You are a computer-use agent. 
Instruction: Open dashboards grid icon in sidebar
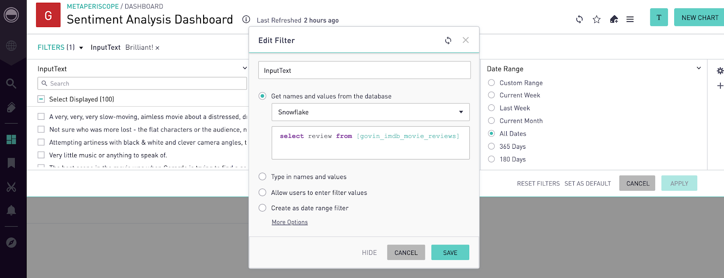coord(11,139)
